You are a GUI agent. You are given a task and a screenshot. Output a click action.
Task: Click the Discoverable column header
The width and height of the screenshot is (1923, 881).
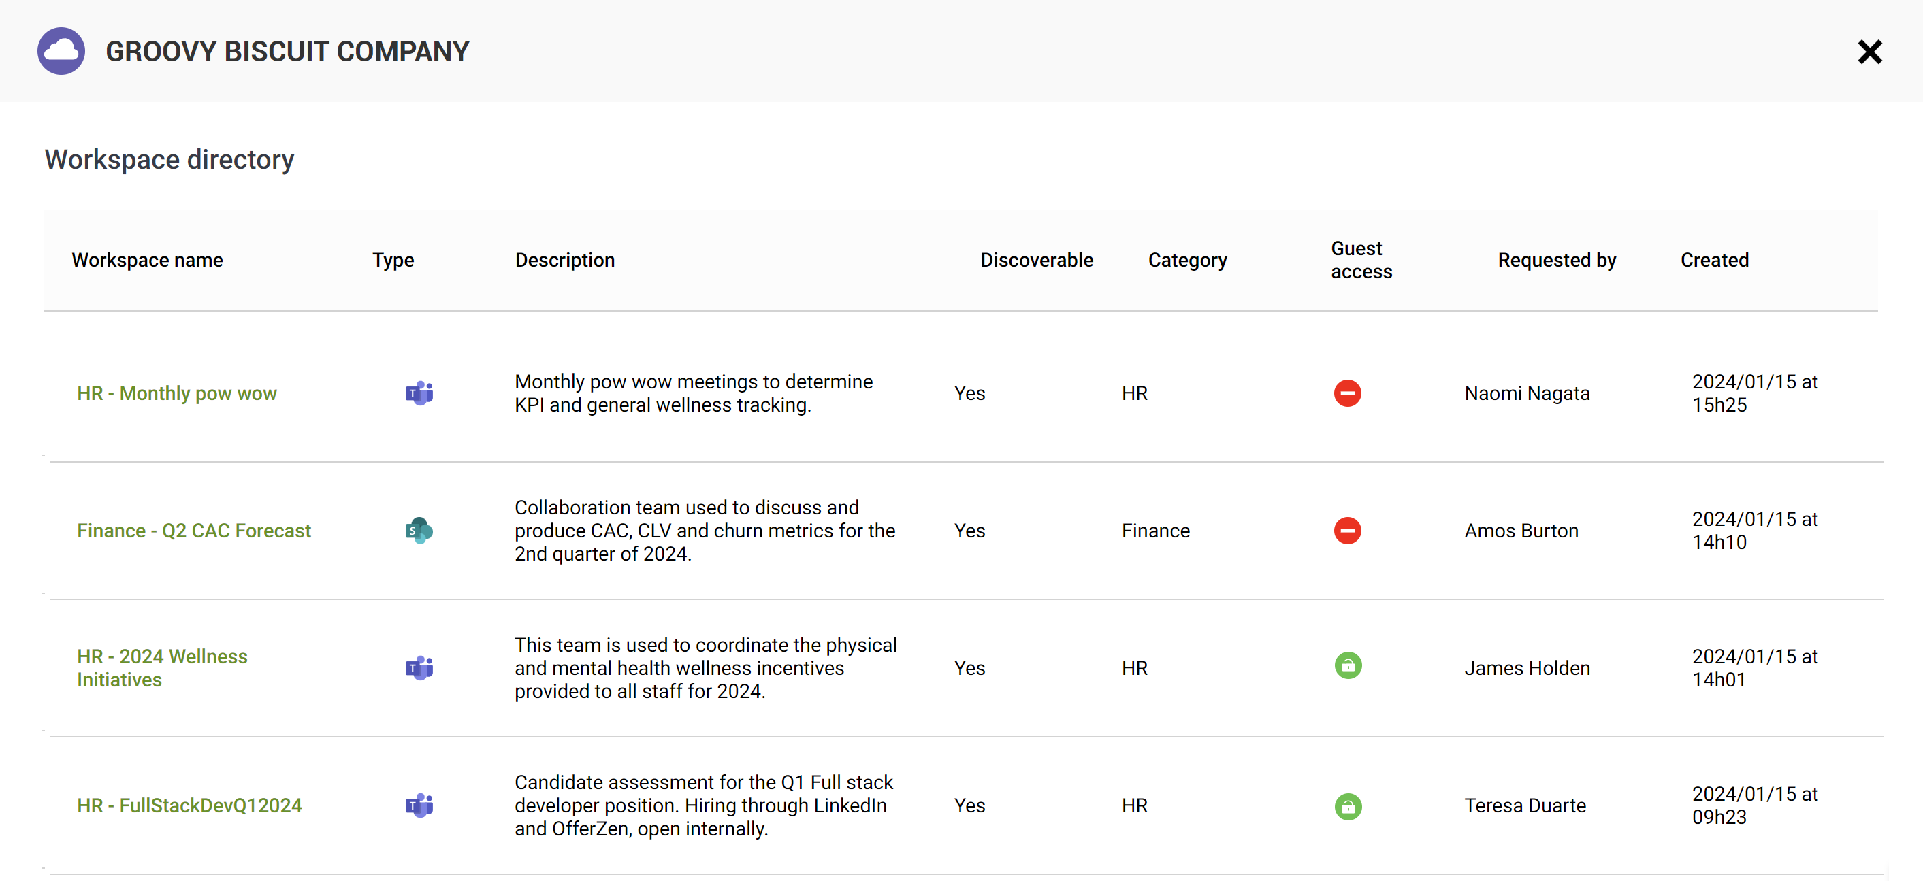1037,260
